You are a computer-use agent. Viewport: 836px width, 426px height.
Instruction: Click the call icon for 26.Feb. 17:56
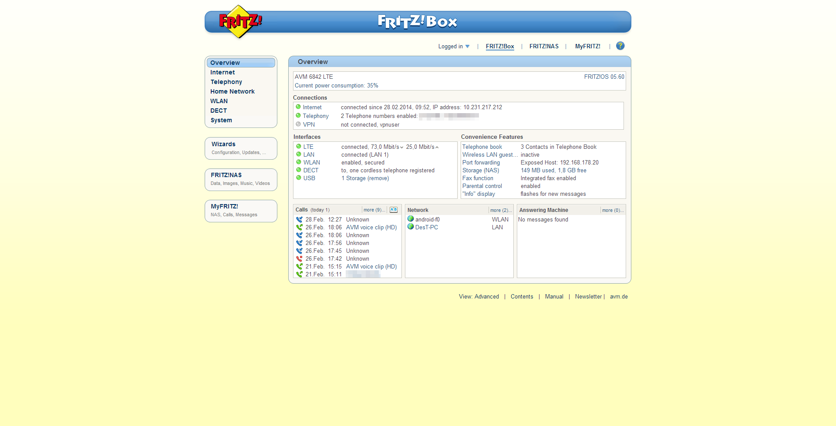299,243
